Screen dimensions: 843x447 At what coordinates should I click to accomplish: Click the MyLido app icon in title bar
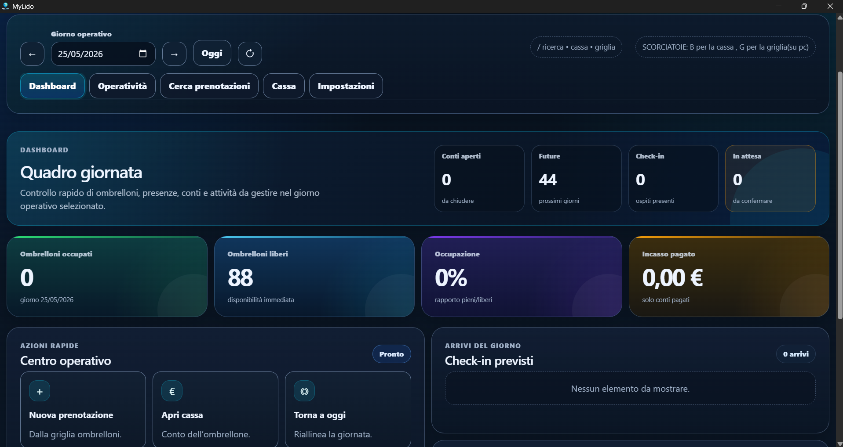pos(5,6)
